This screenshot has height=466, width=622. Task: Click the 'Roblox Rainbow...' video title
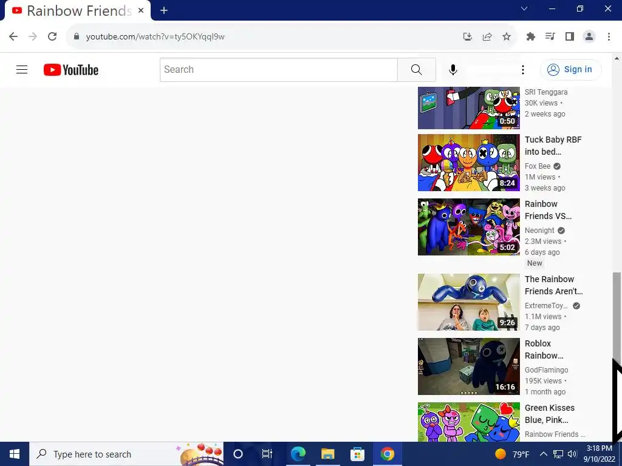coord(544,349)
